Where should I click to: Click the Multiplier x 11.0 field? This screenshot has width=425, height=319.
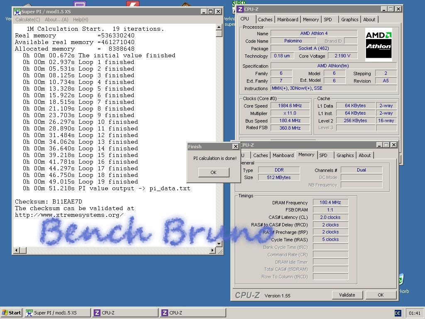coord(290,113)
